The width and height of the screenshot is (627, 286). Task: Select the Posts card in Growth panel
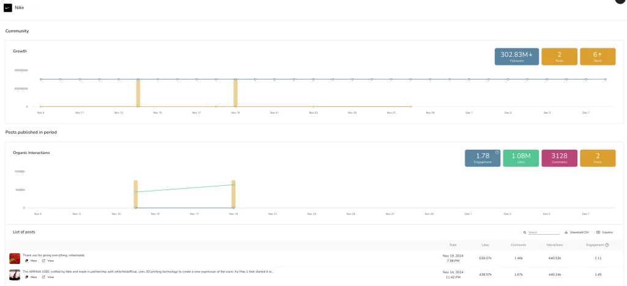pos(560,57)
